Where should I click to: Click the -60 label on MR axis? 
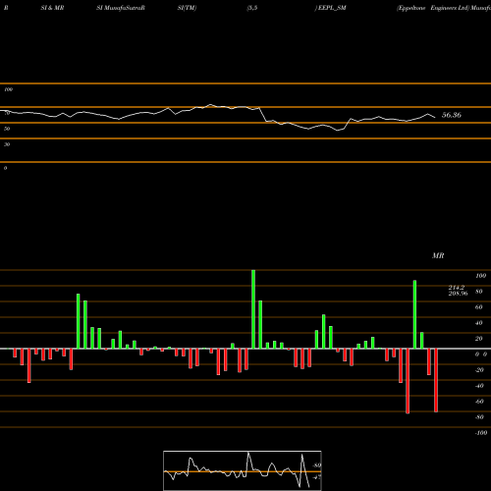click(x=479, y=402)
